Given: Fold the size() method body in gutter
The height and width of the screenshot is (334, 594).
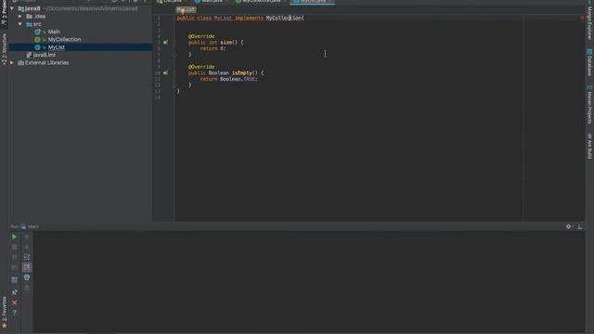Looking at the screenshot, I should pyautogui.click(x=174, y=43).
